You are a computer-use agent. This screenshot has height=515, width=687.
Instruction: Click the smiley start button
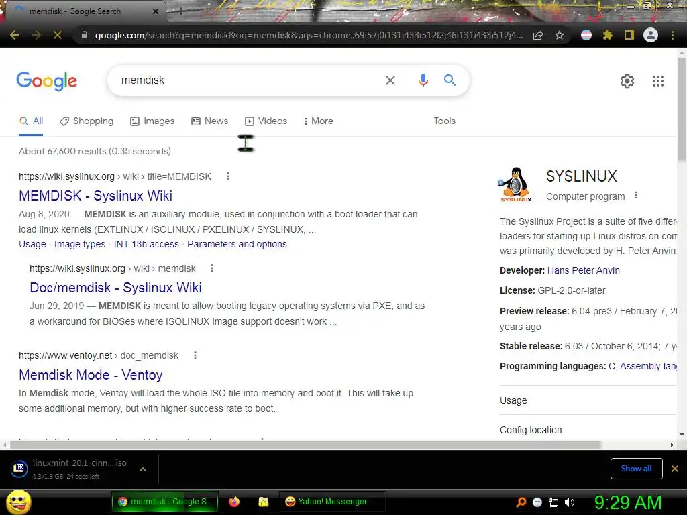point(18,502)
